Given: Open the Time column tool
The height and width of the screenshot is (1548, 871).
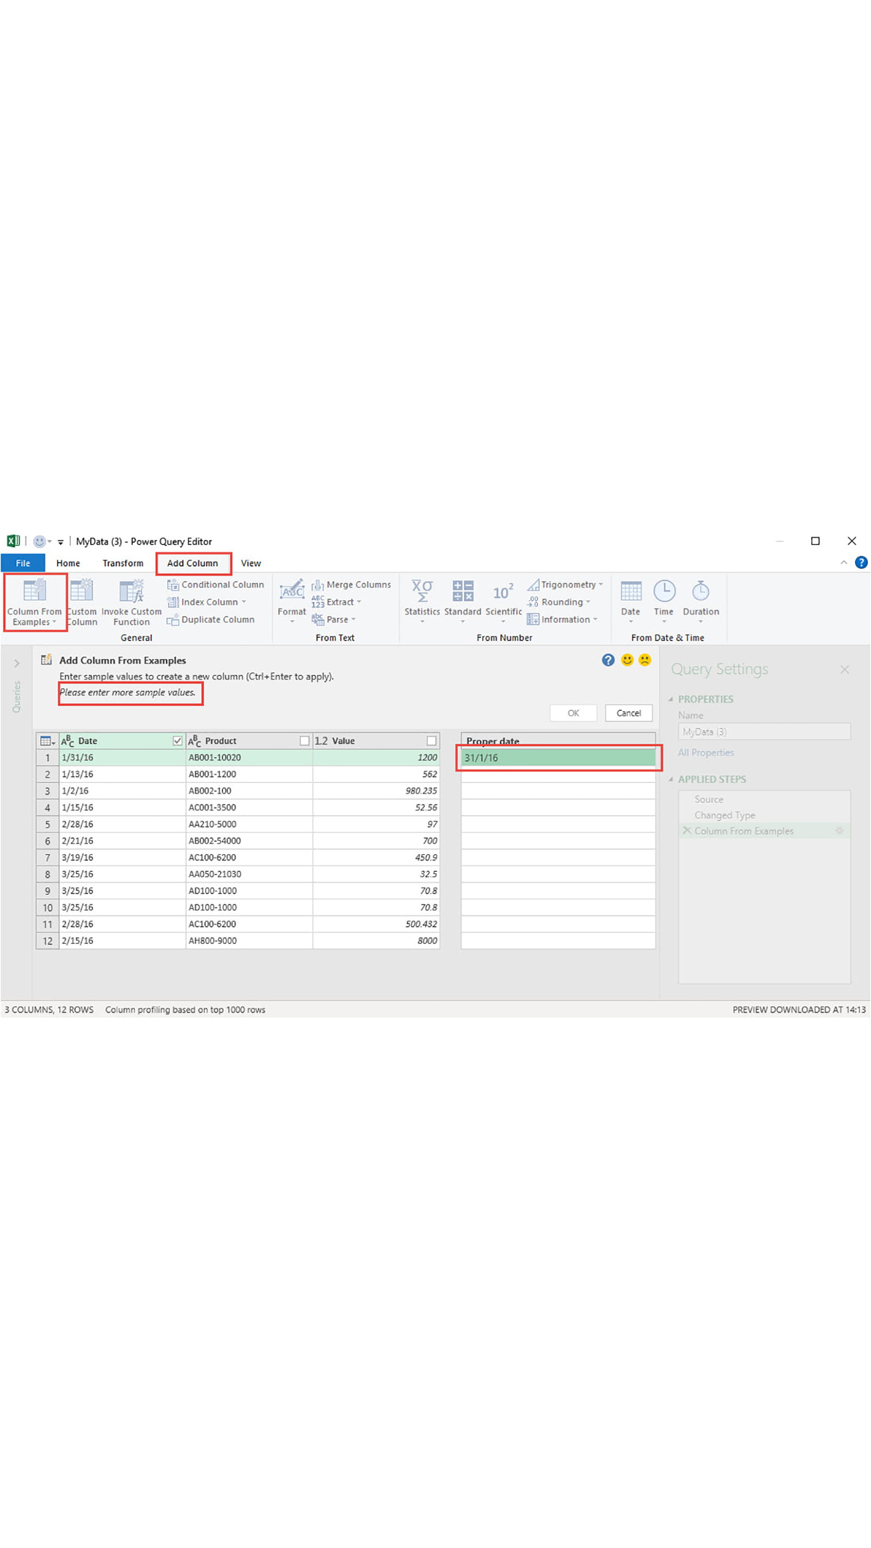Looking at the screenshot, I should point(664,591).
